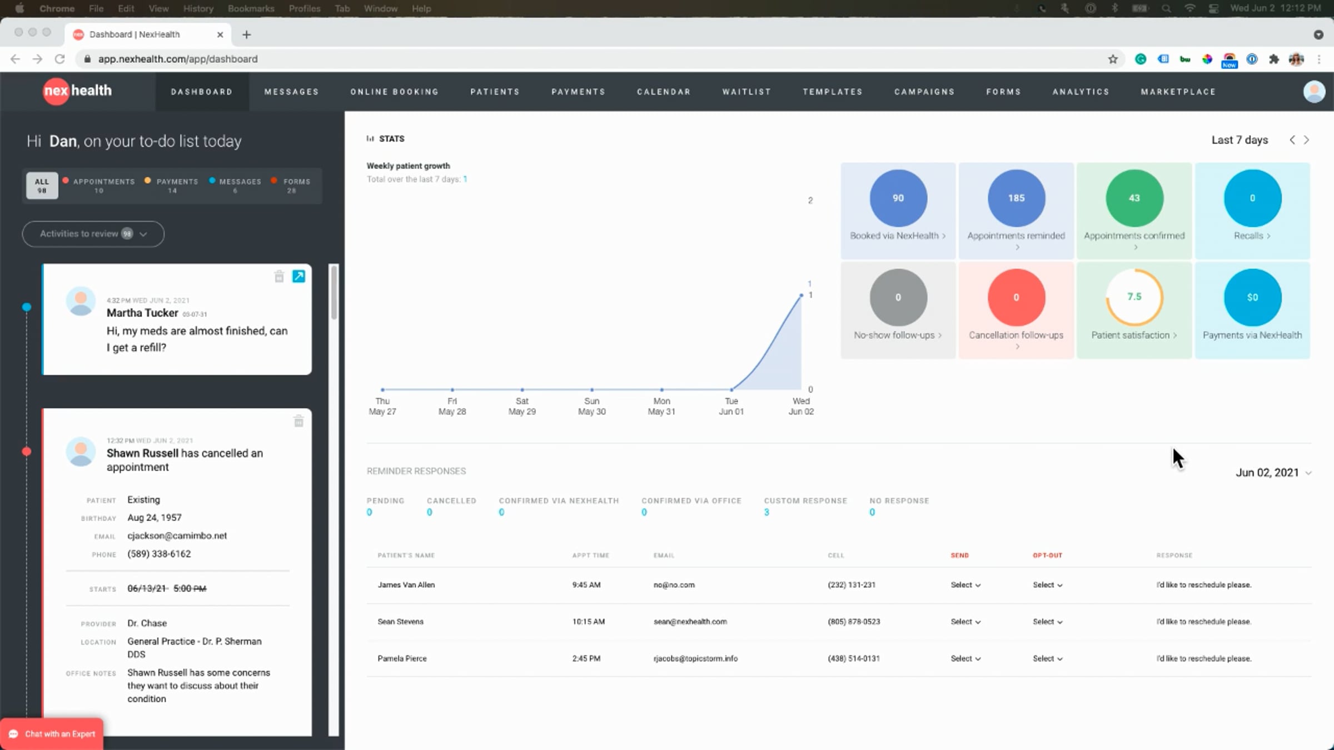The height and width of the screenshot is (750, 1334).
Task: Open the Marketplace tab
Action: click(x=1178, y=92)
